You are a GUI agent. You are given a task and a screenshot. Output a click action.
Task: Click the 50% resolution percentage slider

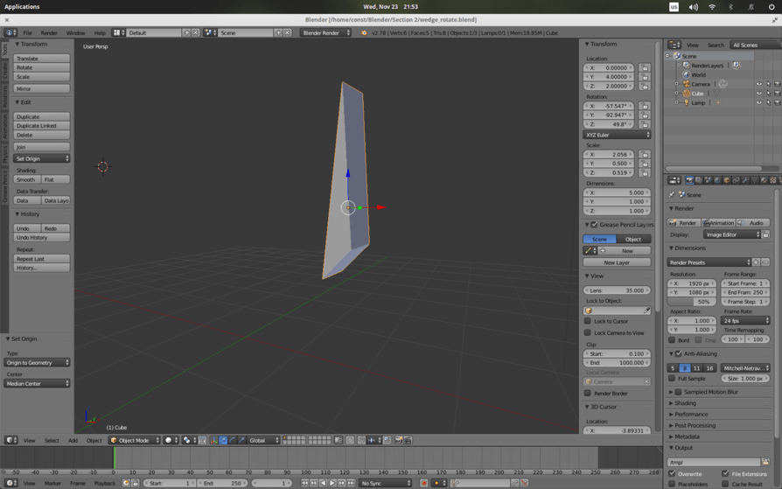[x=692, y=302]
